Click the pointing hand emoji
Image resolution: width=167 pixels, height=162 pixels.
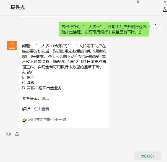(x=25, y=120)
